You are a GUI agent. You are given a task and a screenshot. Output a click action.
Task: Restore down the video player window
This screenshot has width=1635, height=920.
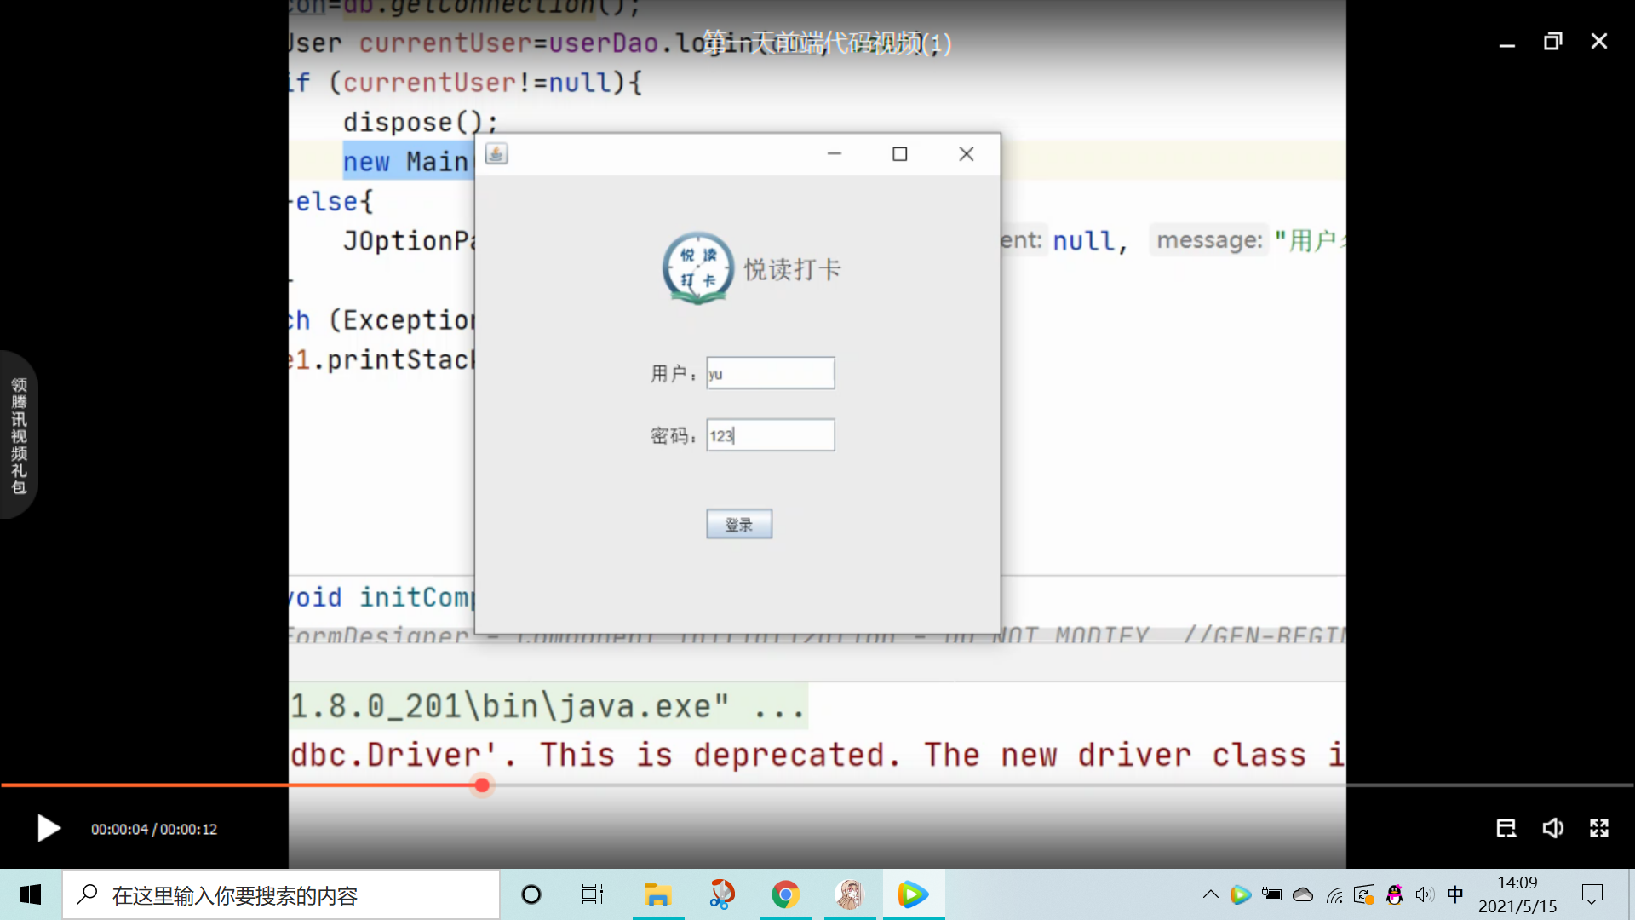[1552, 41]
